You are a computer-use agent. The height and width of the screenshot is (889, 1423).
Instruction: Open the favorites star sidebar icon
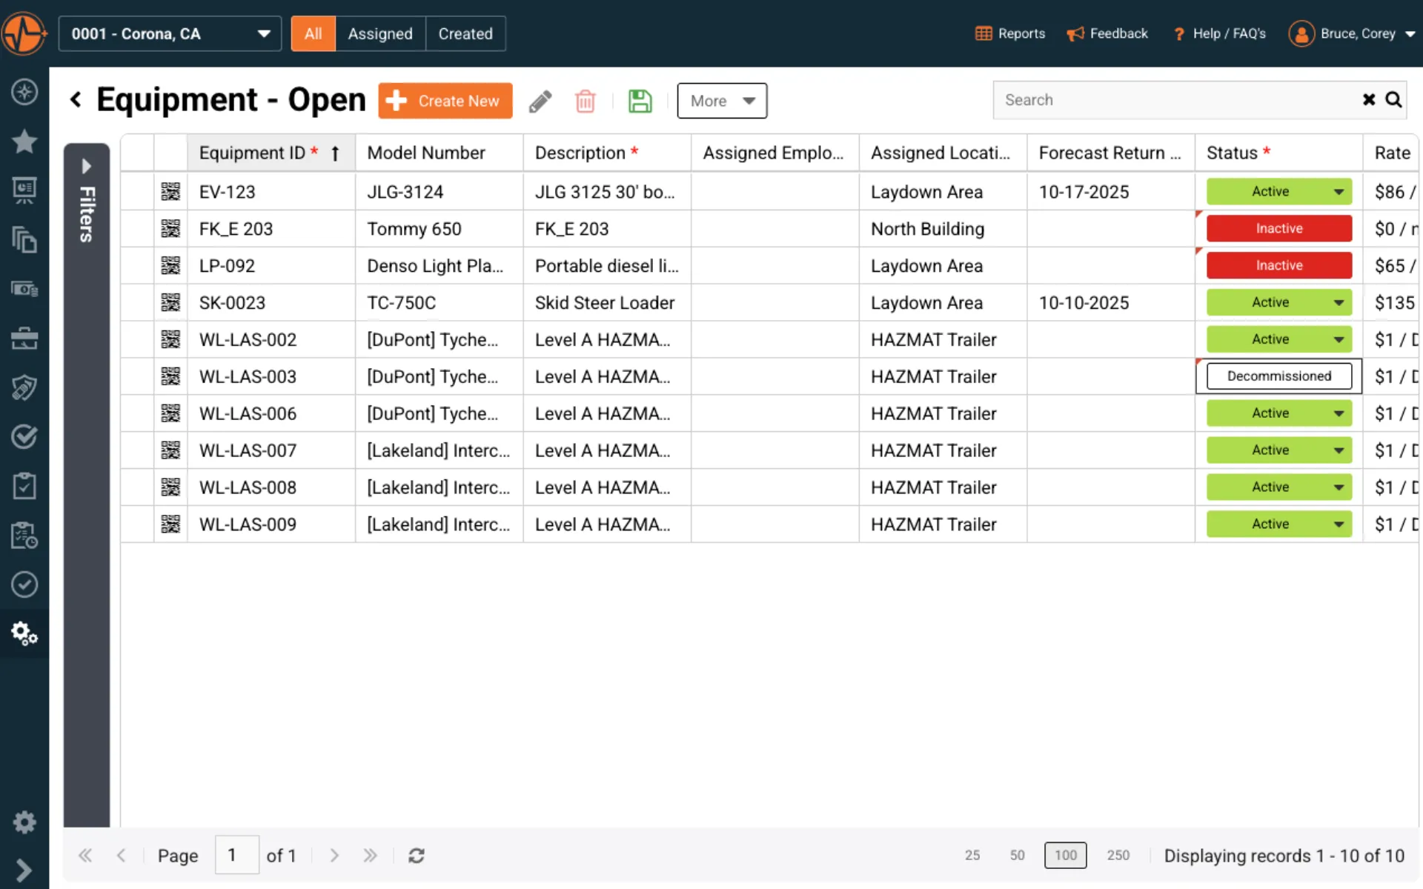pos(24,141)
